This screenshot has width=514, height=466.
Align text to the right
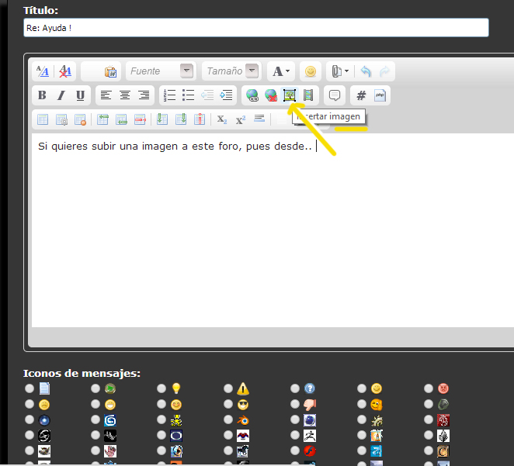tap(144, 95)
